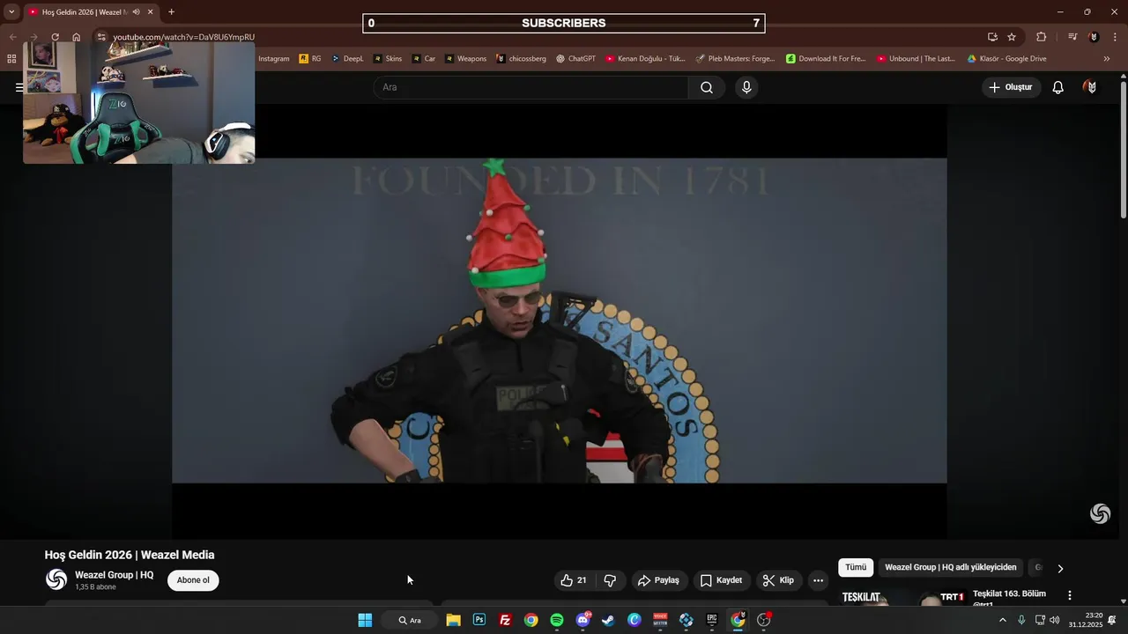
Task: Open the Windows Start menu
Action: (365, 620)
